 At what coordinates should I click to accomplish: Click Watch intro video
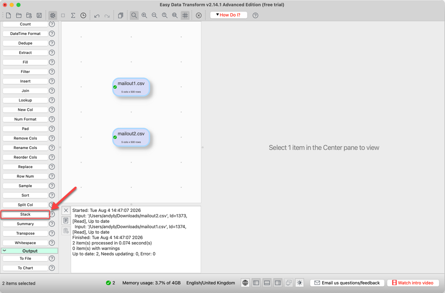(x=413, y=283)
